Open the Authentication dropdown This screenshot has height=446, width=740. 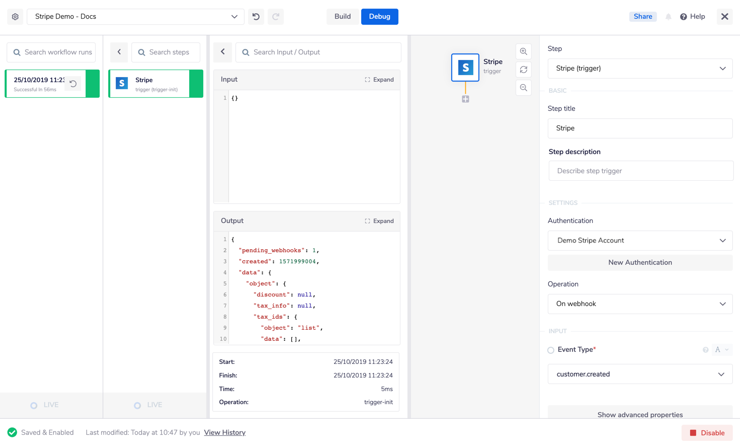click(x=639, y=241)
